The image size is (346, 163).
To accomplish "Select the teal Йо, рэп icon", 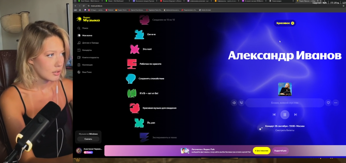I will (139, 123).
